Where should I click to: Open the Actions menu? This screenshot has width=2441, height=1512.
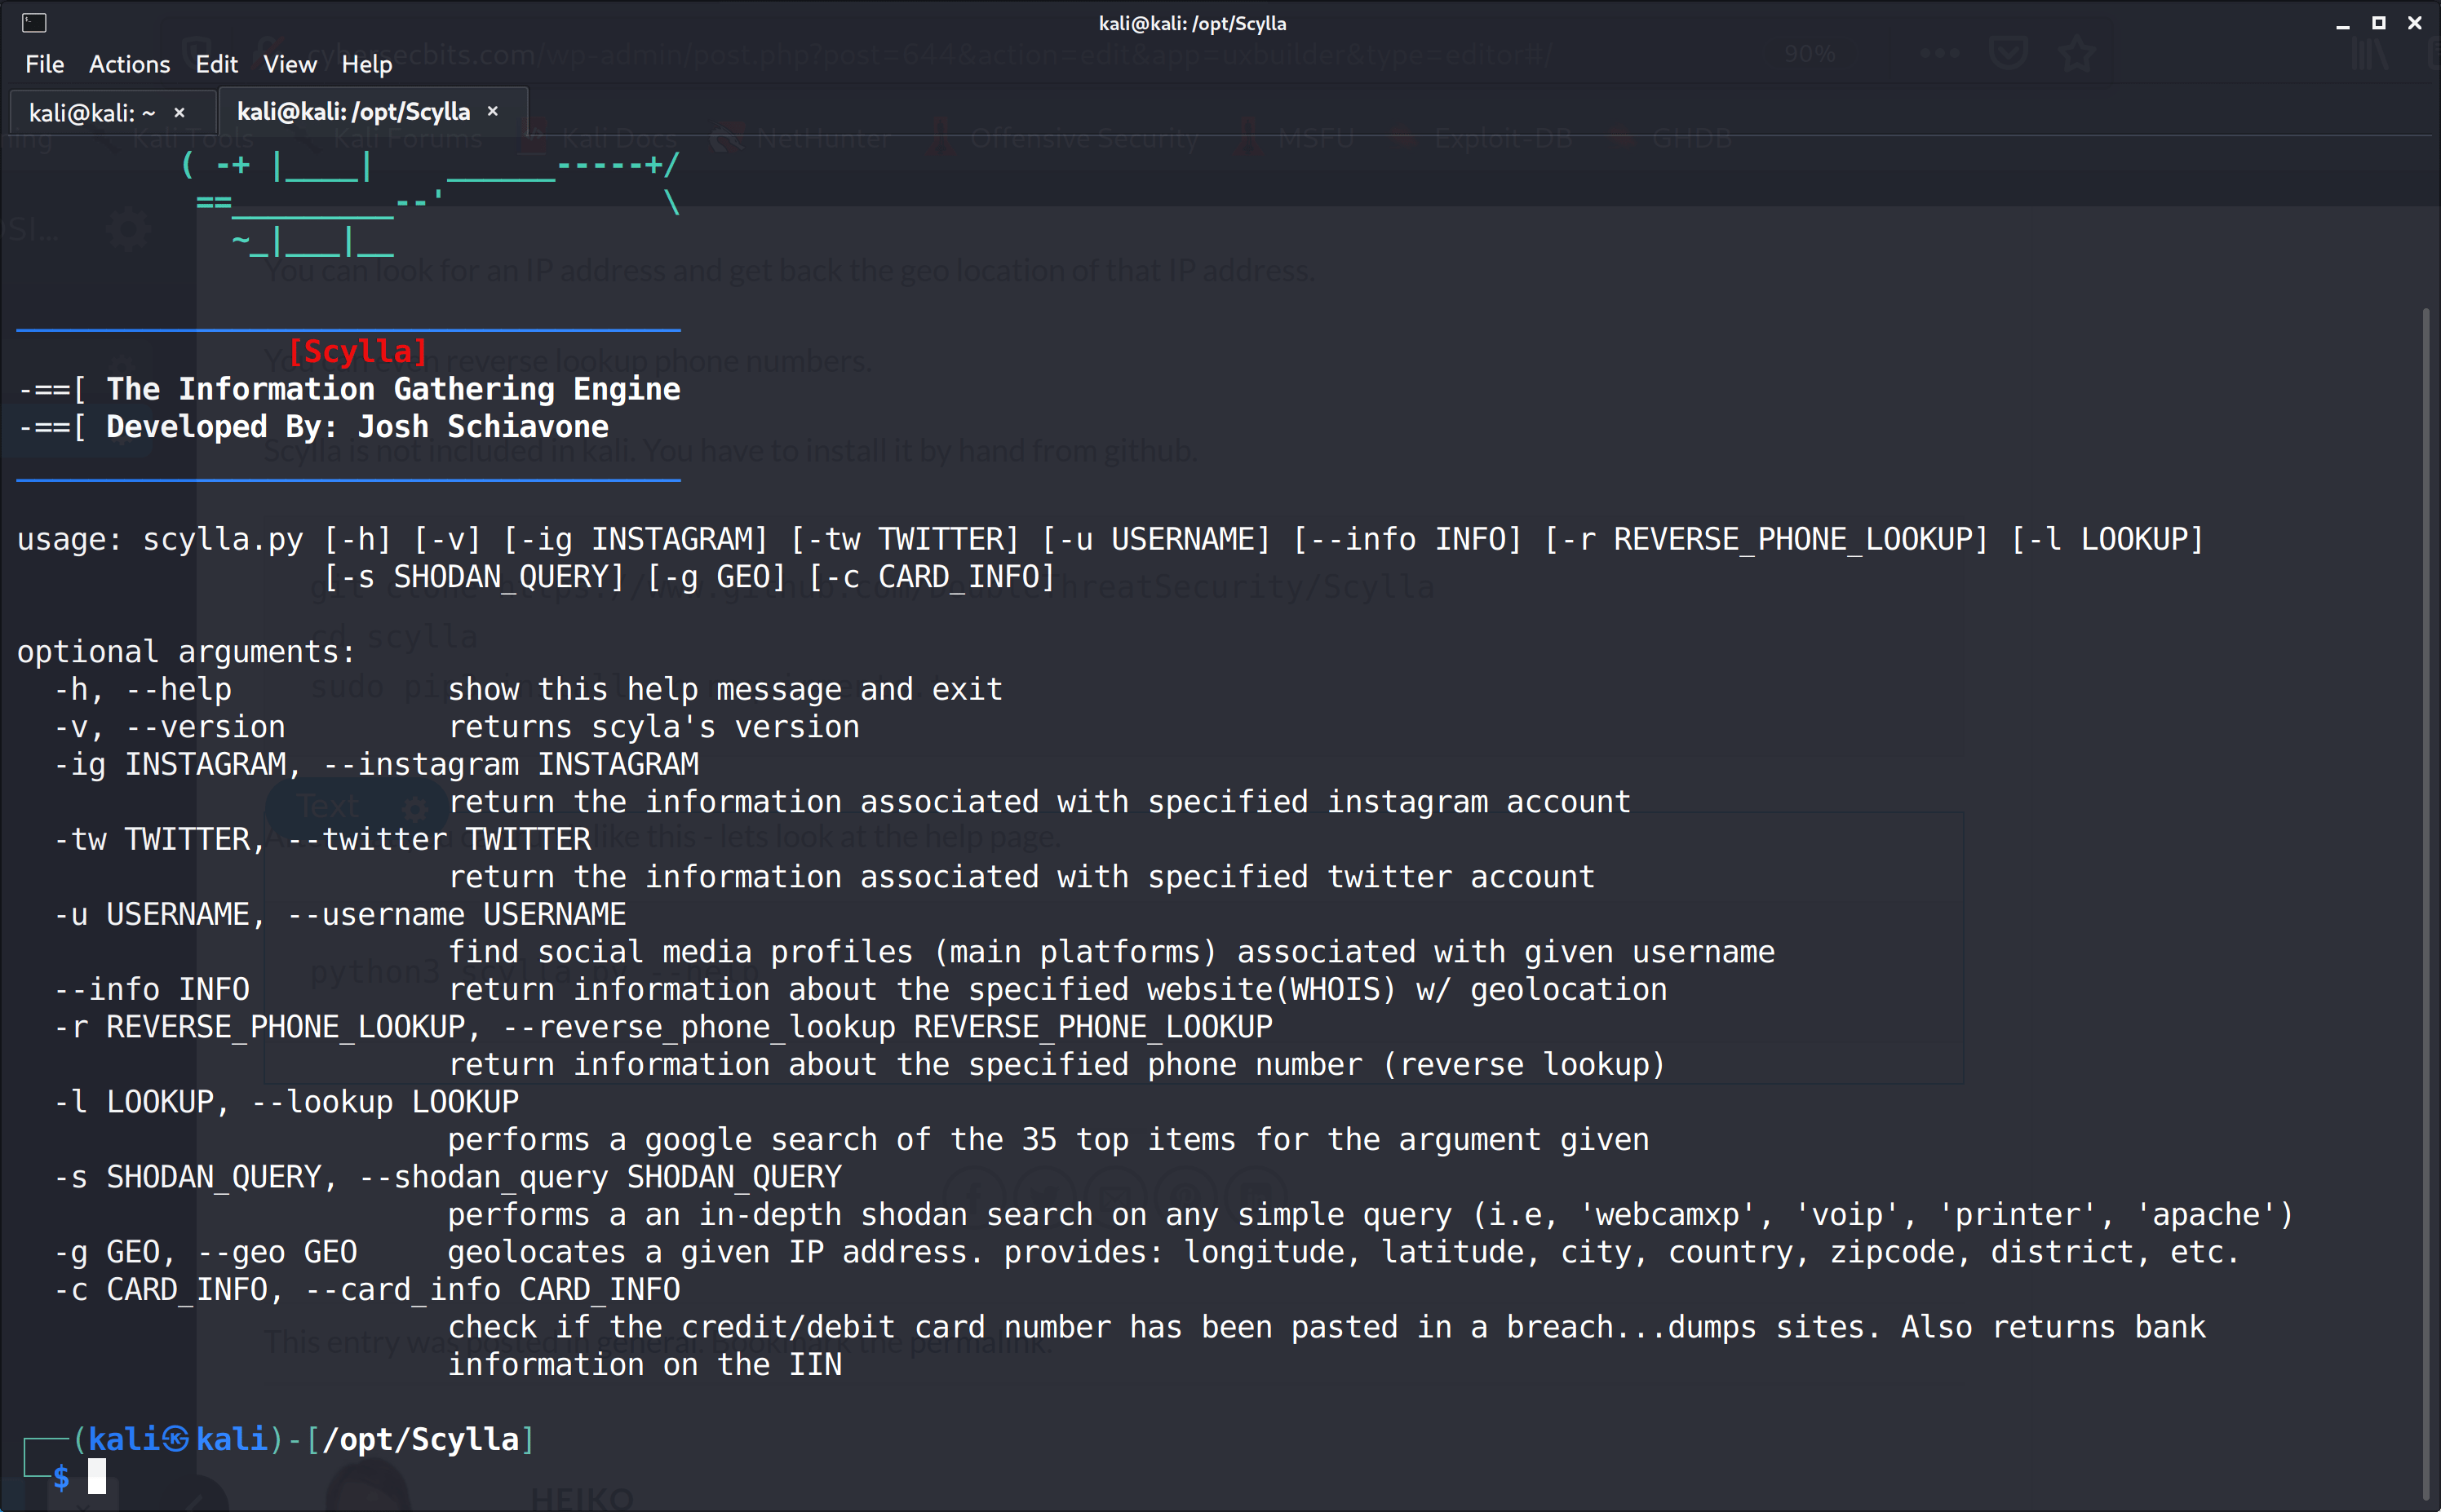tap(129, 64)
